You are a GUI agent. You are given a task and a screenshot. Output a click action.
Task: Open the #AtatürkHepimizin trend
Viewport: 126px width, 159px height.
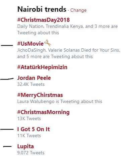click(42, 67)
